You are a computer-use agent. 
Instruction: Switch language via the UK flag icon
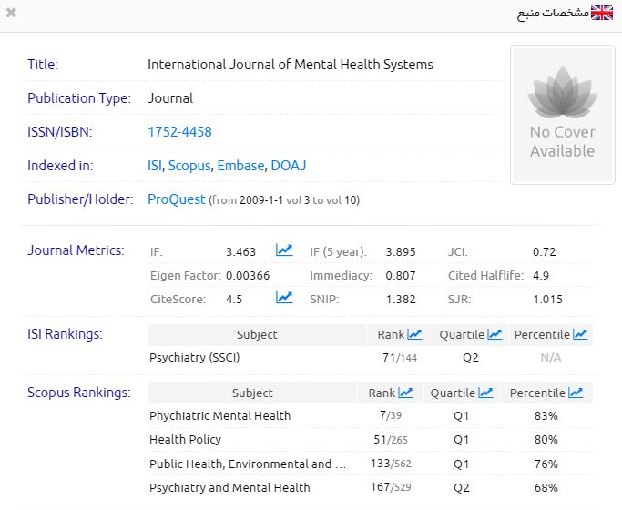(x=602, y=13)
